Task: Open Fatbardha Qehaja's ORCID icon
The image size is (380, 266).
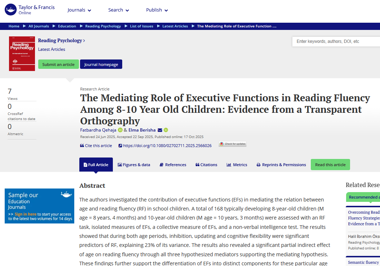Action: point(120,130)
